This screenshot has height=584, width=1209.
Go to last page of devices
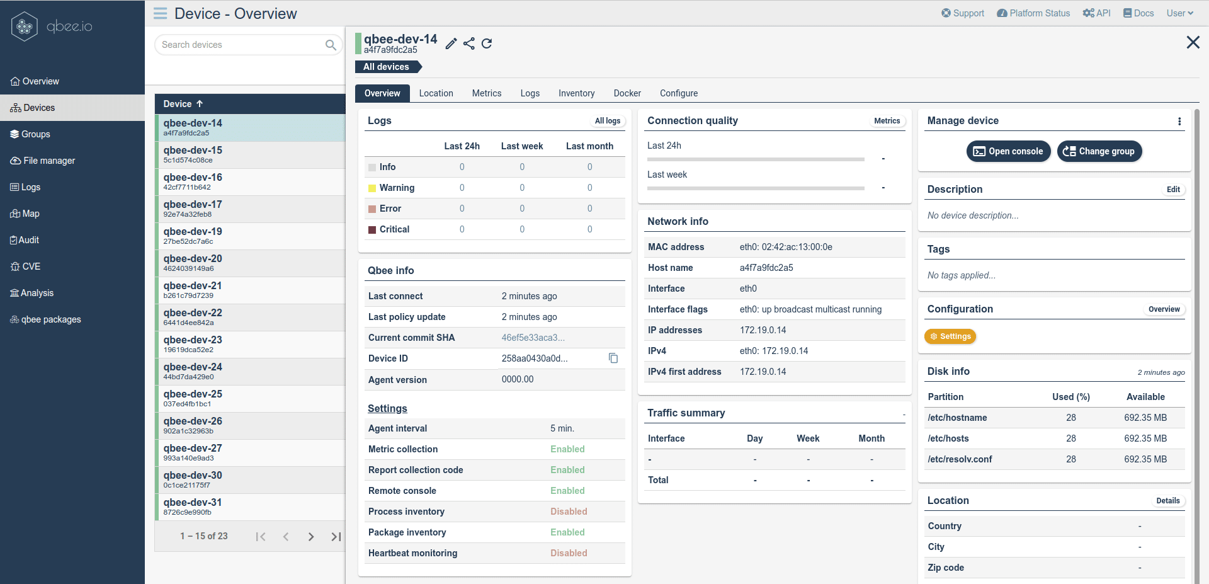click(336, 537)
